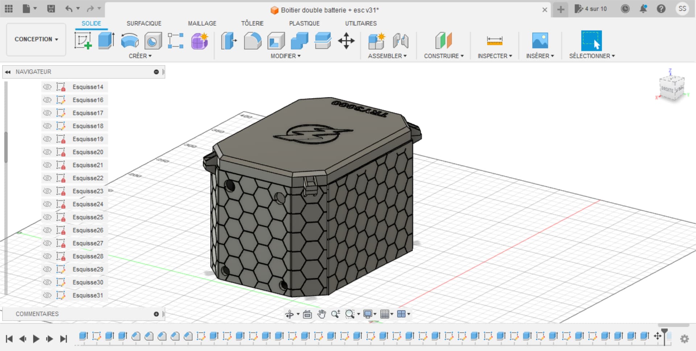The image size is (696, 351).
Task: Open the TÔLERIE tab
Action: [x=252, y=23]
